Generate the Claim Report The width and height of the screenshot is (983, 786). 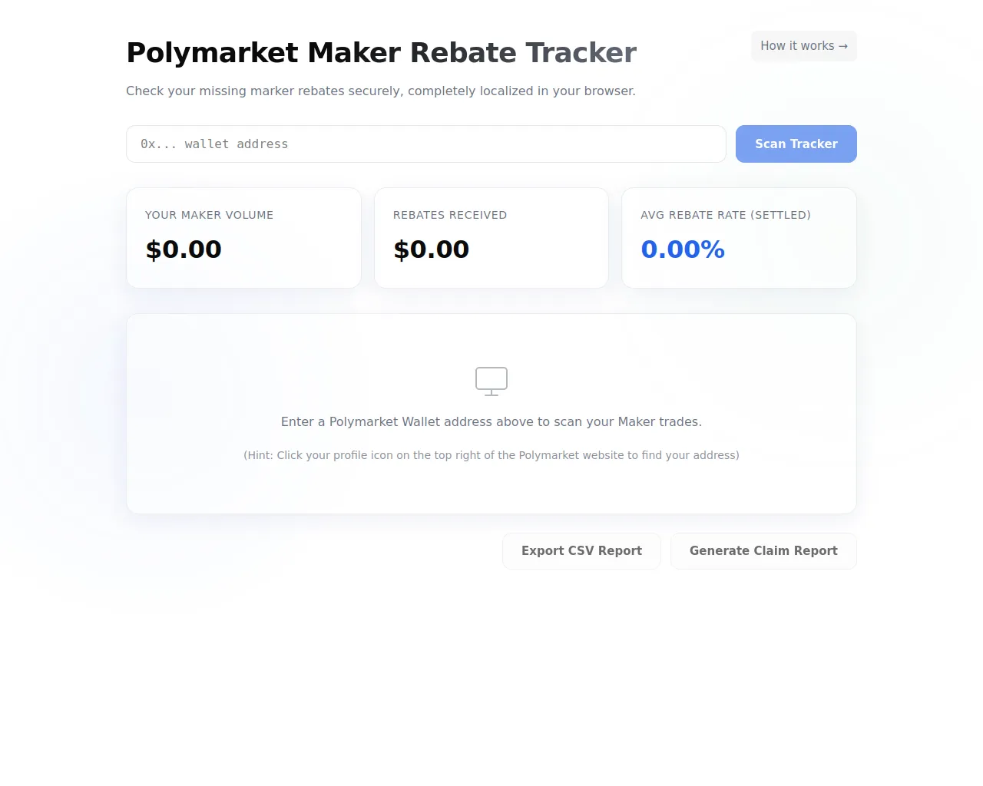click(763, 551)
